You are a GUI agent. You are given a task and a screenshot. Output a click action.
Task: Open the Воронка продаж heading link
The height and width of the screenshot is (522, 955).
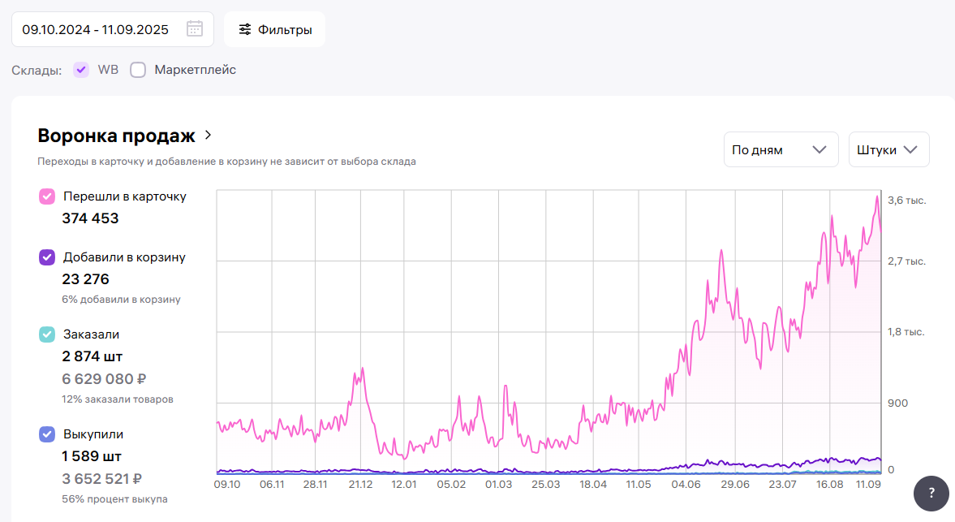(x=116, y=136)
